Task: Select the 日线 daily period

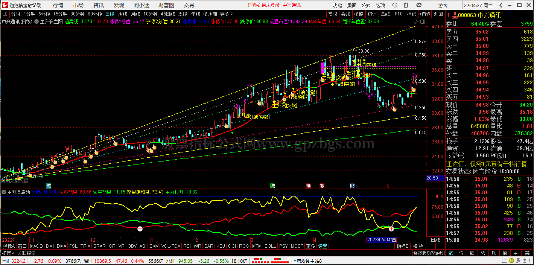Action: pyautogui.click(x=110, y=14)
